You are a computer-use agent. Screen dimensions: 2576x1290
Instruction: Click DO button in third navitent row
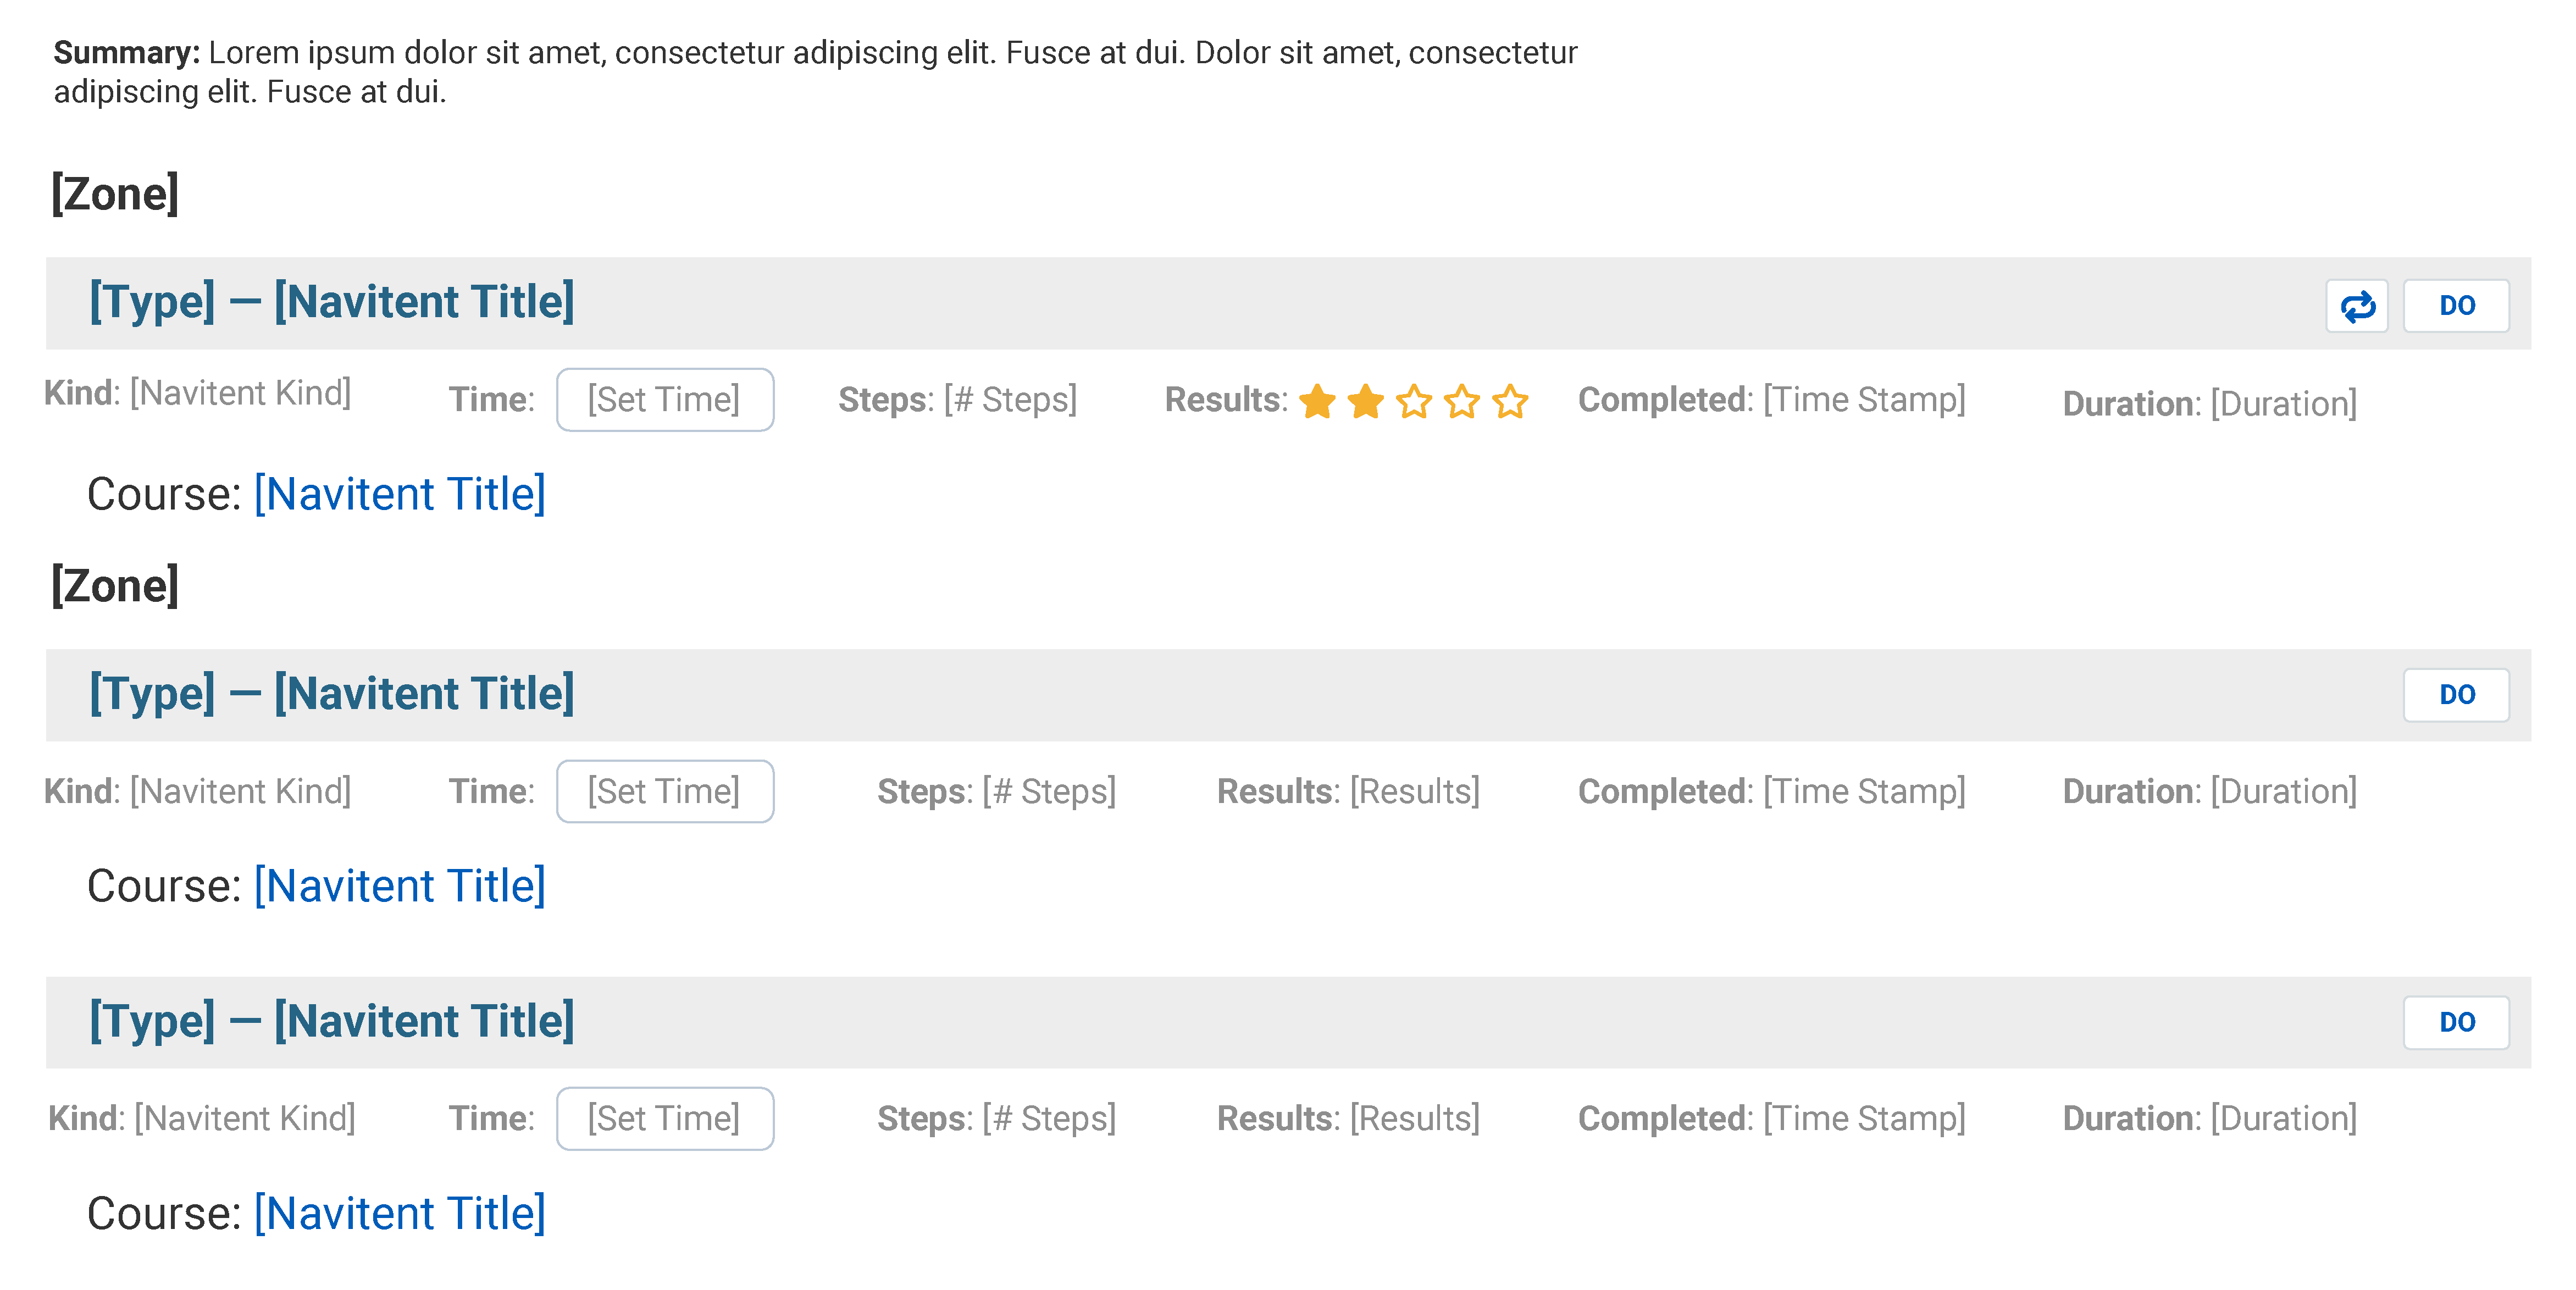2456,1022
